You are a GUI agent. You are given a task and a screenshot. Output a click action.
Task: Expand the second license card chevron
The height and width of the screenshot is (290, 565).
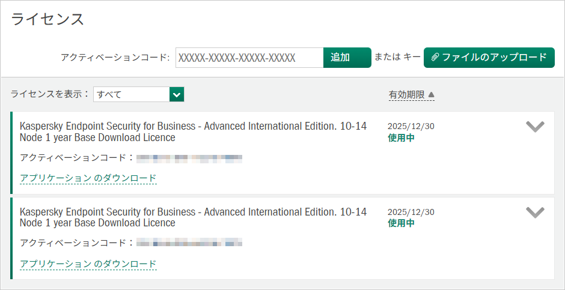pos(535,213)
